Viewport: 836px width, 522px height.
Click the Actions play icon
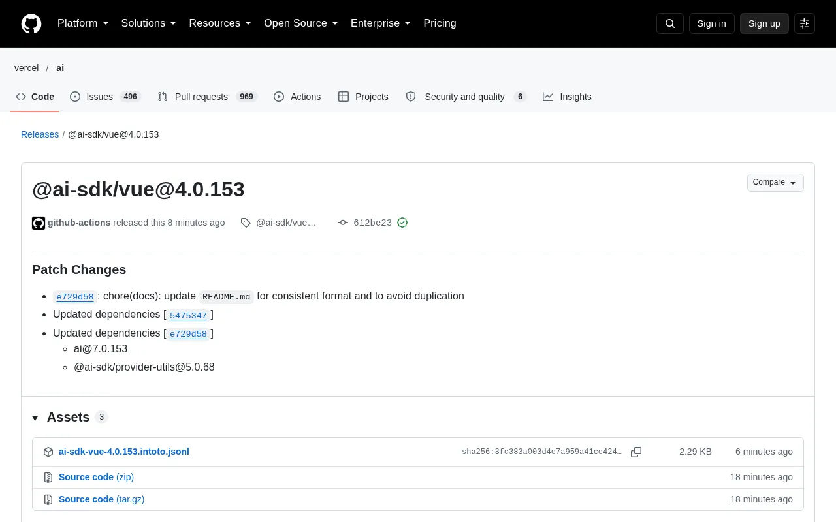[x=279, y=97]
